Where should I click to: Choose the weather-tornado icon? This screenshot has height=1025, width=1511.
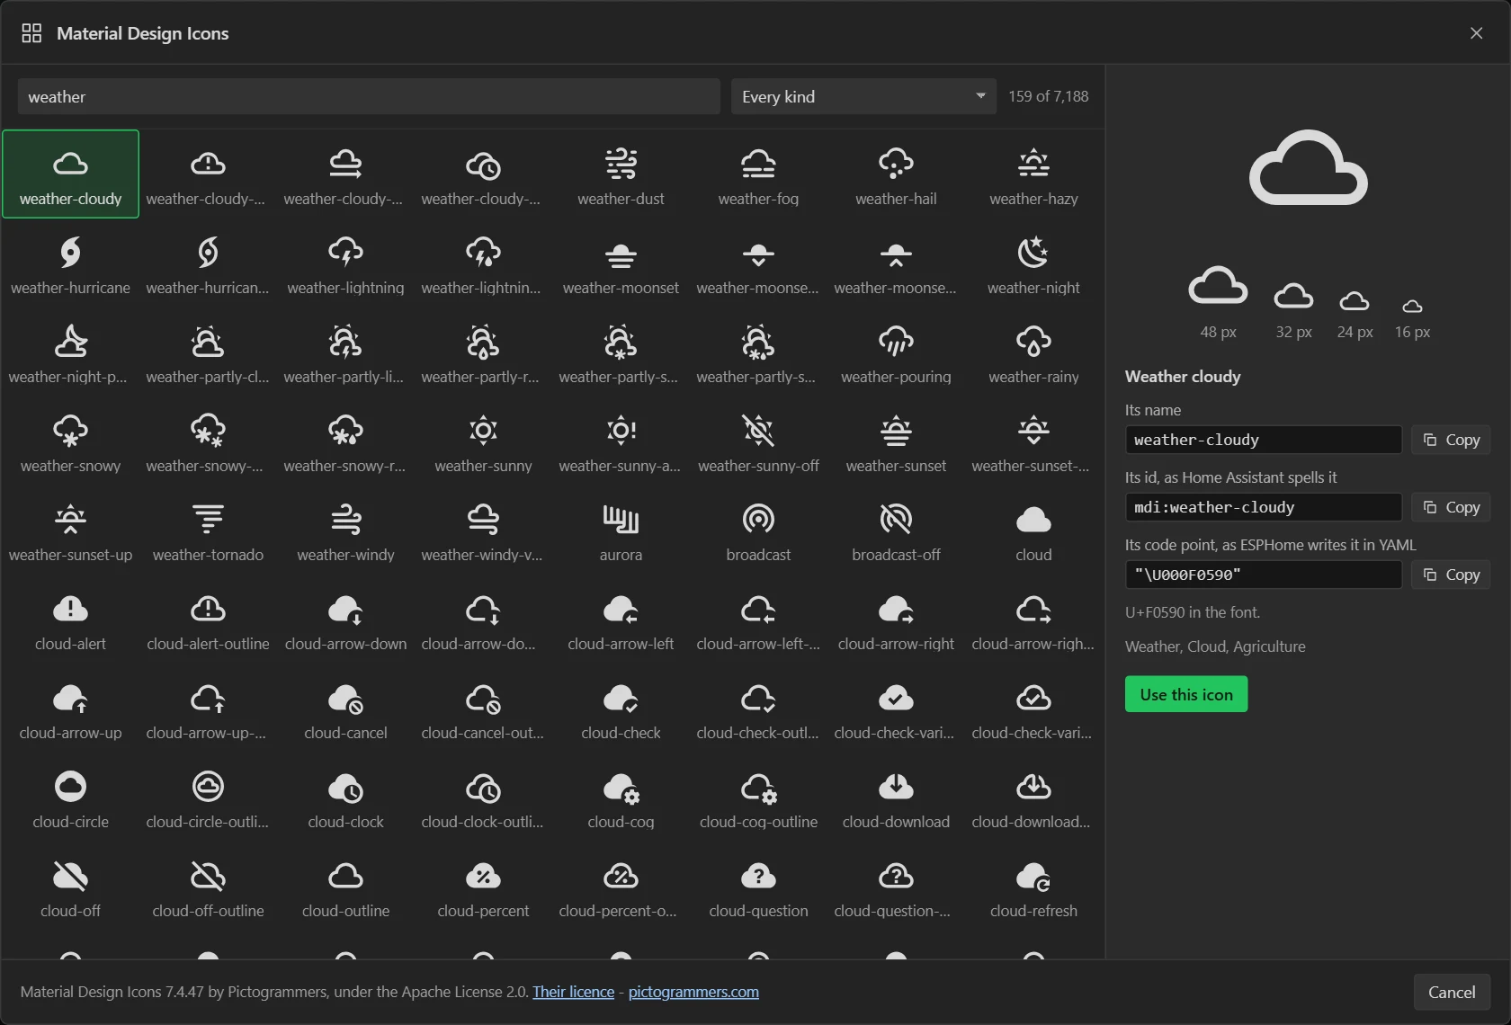208,530
